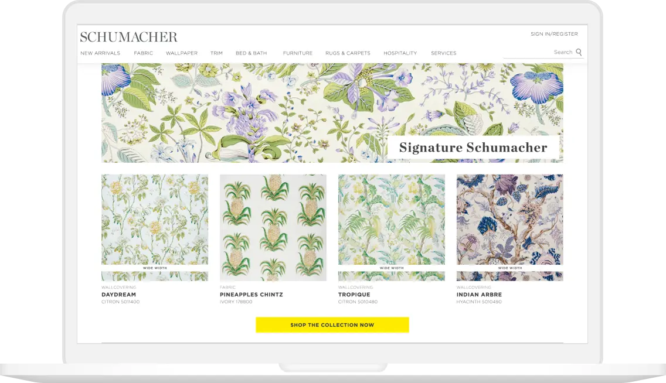Open the Services menu
The image size is (666, 383).
point(443,53)
